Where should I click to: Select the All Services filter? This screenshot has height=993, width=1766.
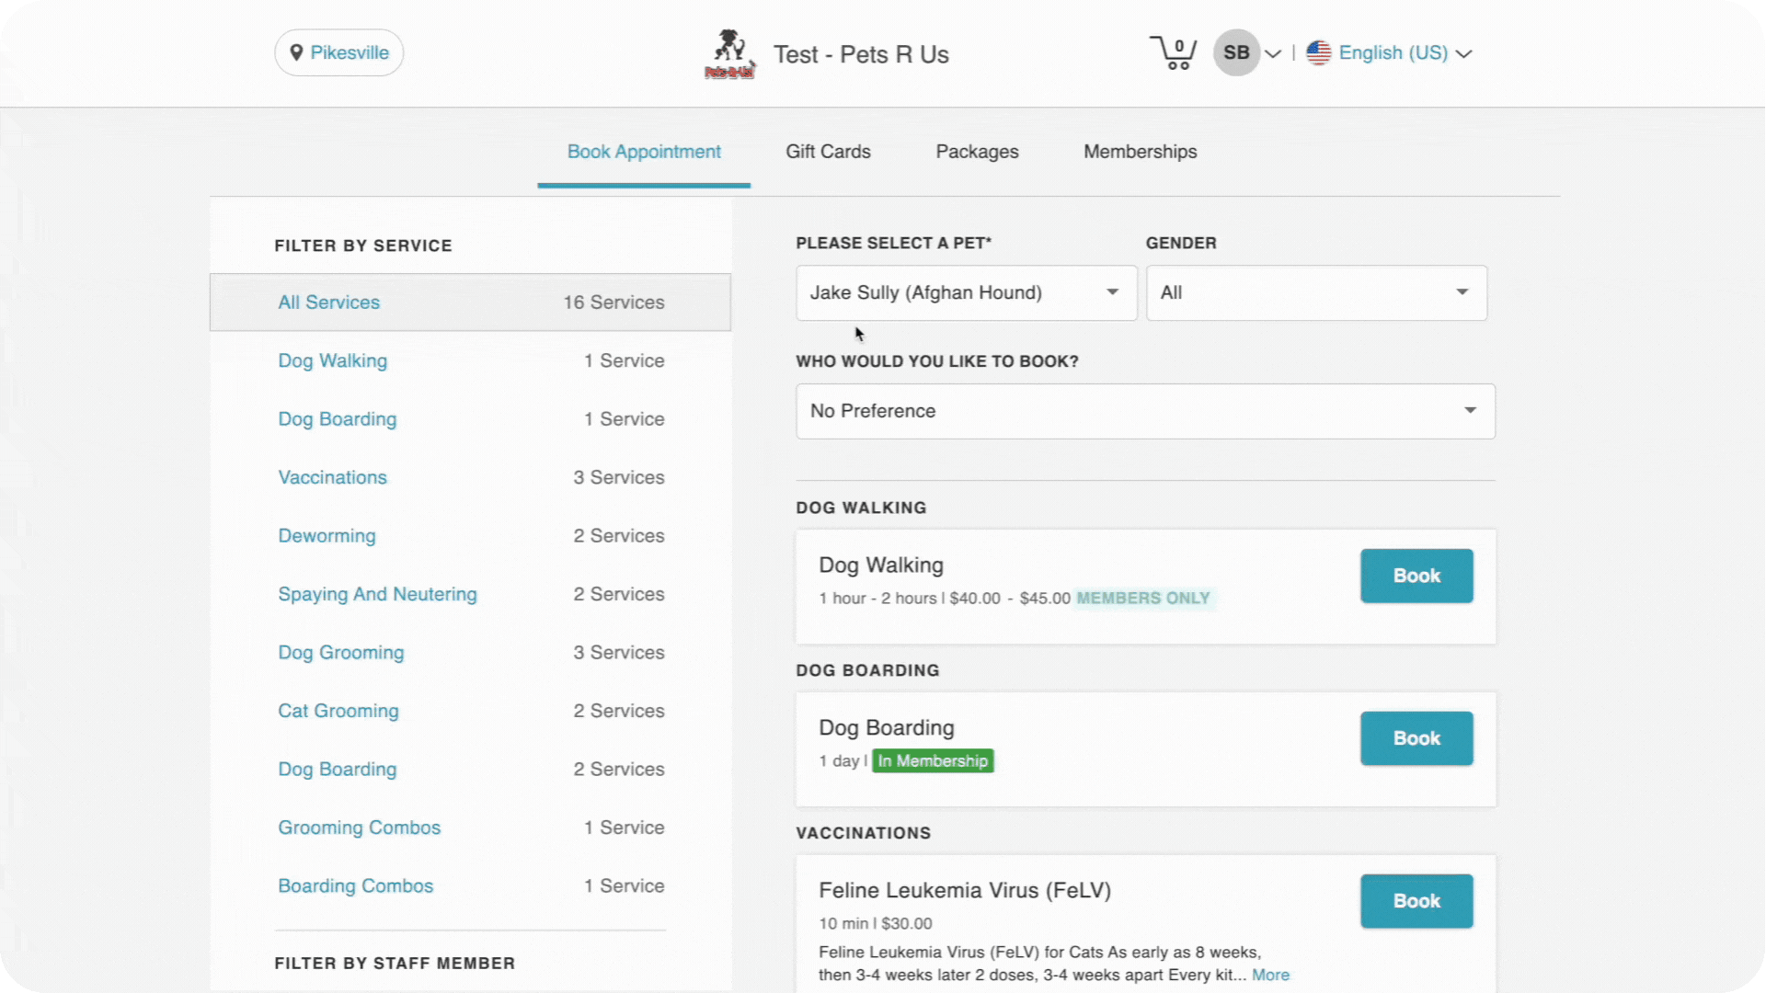click(328, 302)
